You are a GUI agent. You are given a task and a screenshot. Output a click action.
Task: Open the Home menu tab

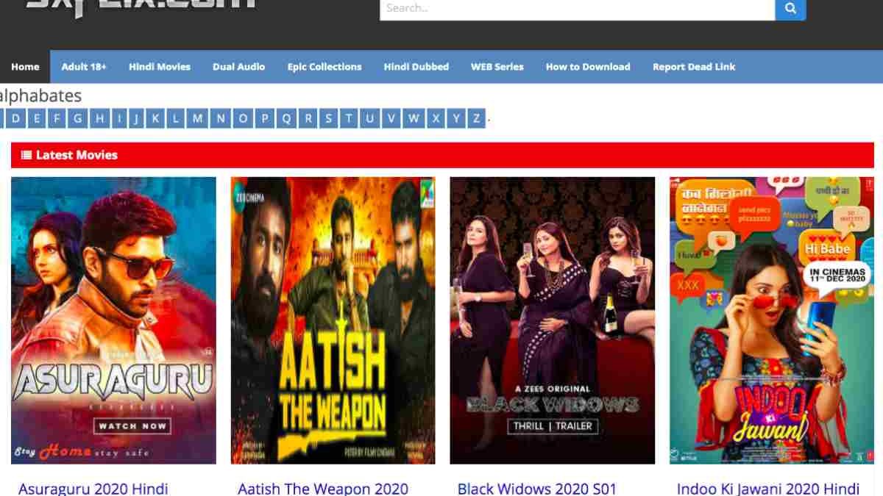[x=25, y=67]
